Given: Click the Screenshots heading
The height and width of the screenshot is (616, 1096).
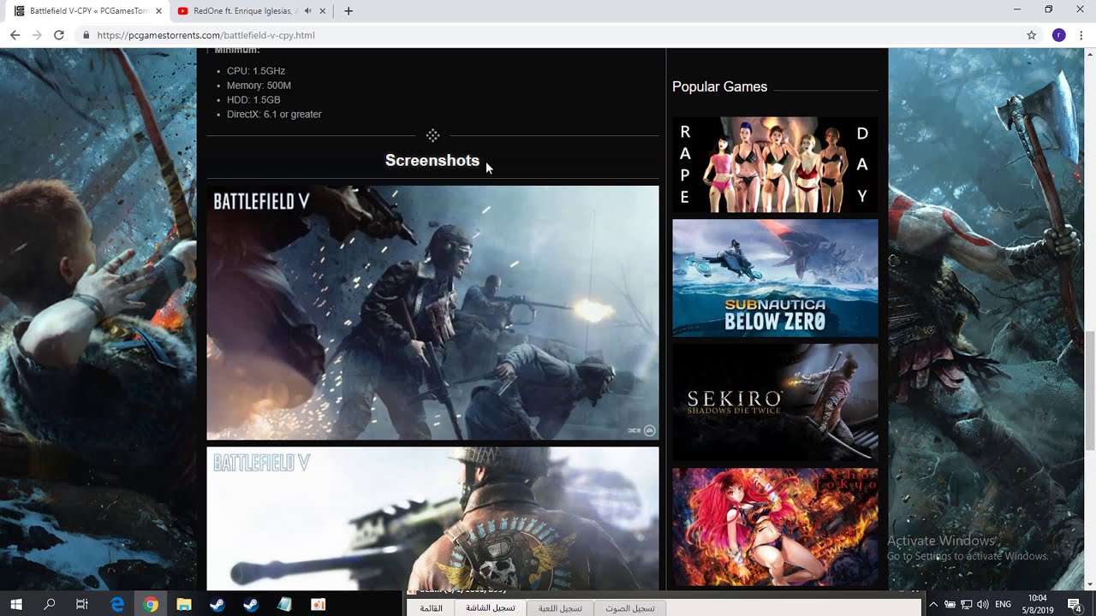Looking at the screenshot, I should [x=432, y=160].
